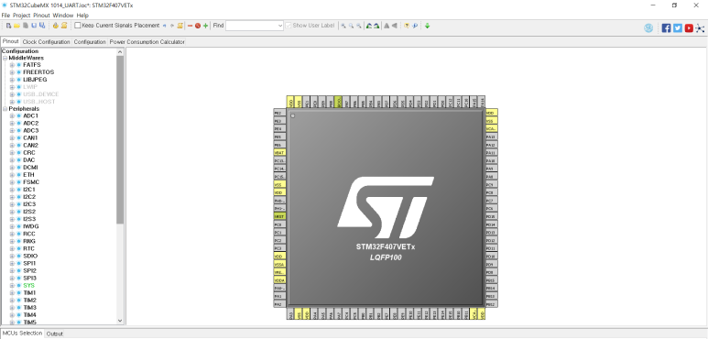Open the Twitter link icon
This screenshot has width=708, height=339.
click(x=677, y=28)
